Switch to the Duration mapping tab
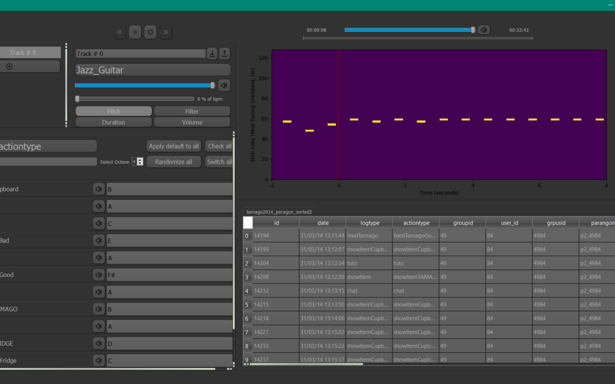 [113, 122]
